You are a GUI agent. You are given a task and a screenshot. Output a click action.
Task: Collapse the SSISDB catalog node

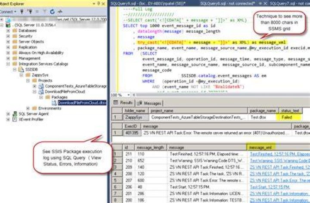point(15,69)
